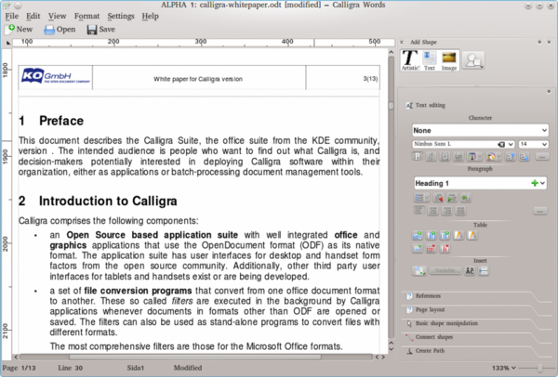Click the paragraph options ellipsis button

pyautogui.click(x=539, y=211)
